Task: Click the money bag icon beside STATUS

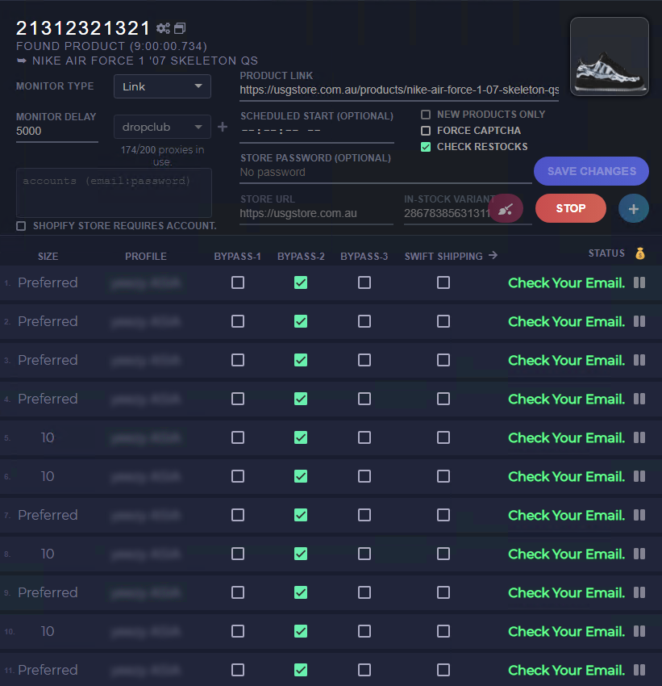Action: 640,253
